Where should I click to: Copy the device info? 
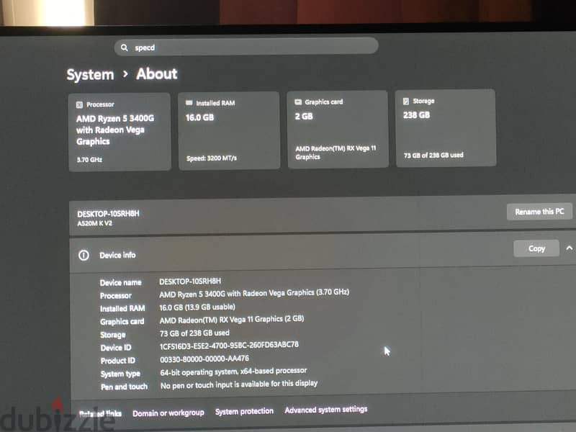536,248
